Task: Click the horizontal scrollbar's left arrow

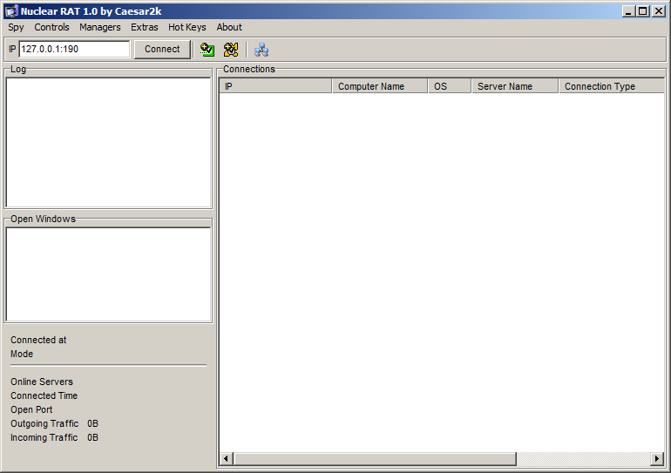Action: point(227,458)
